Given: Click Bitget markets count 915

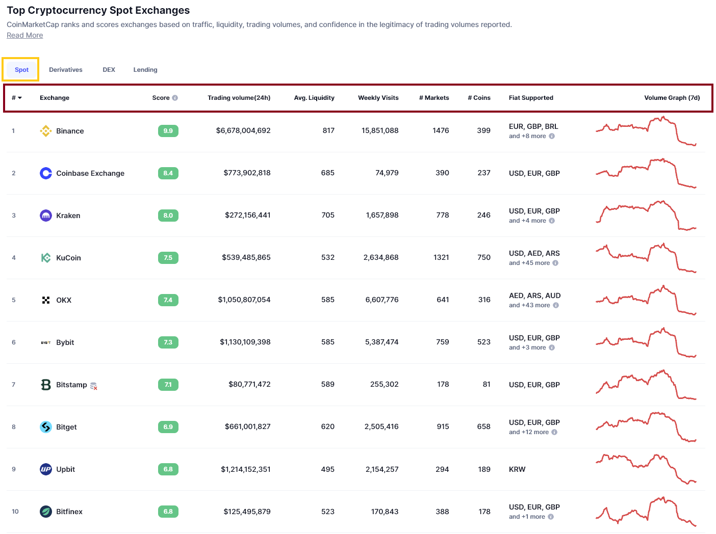Looking at the screenshot, I should tap(443, 426).
